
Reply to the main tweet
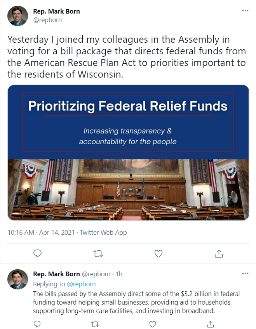pyautogui.click(x=37, y=253)
